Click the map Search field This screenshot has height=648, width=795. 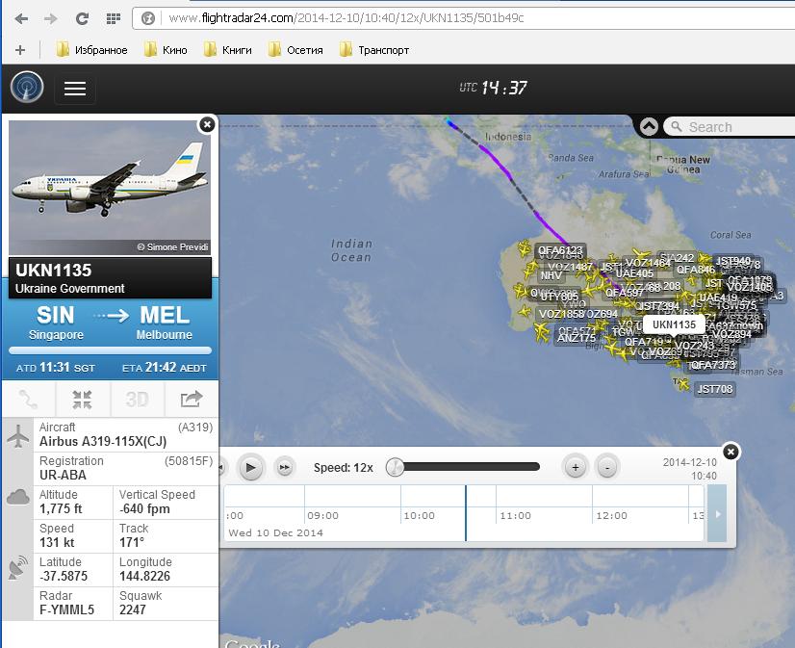(731, 127)
